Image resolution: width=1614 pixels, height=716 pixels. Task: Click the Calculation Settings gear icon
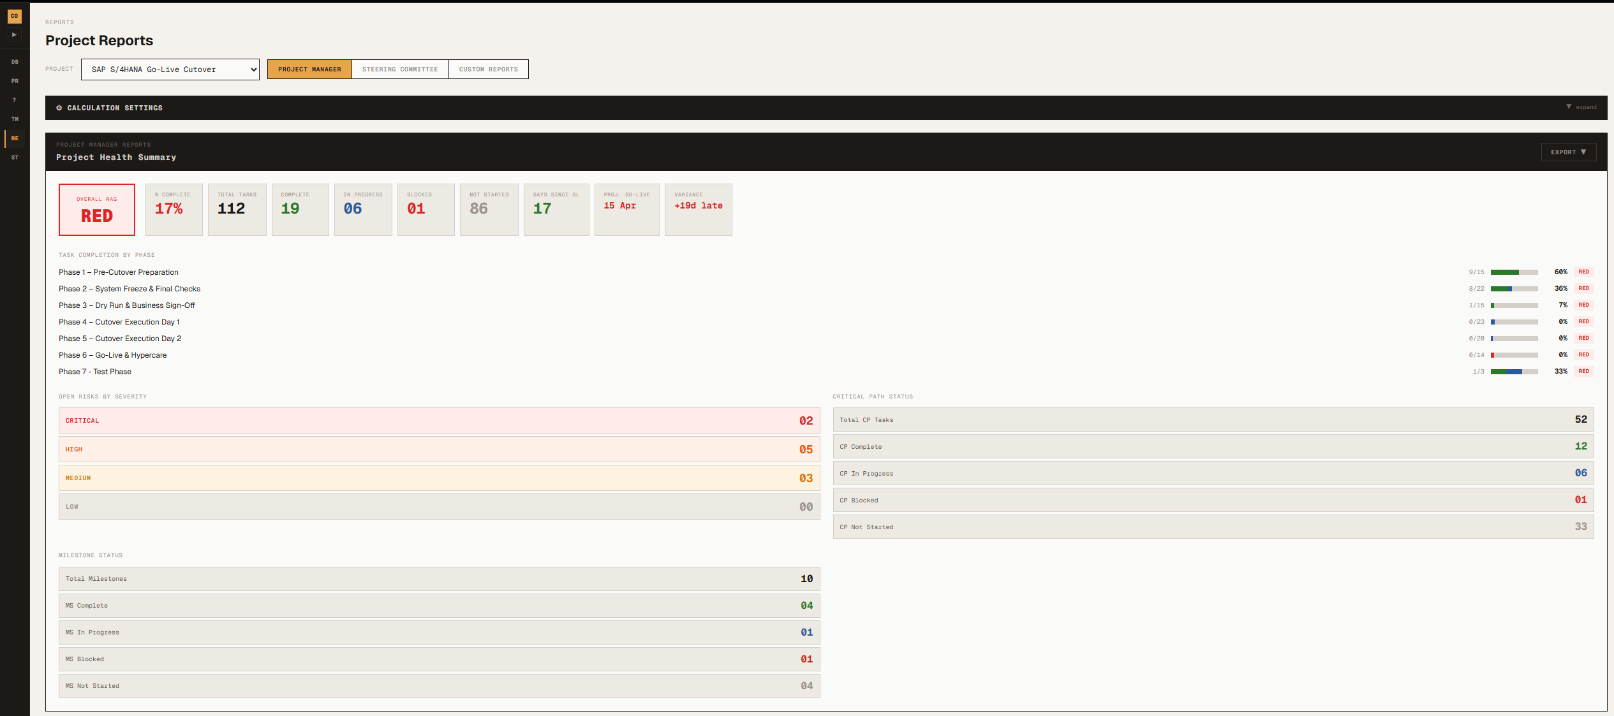[59, 108]
